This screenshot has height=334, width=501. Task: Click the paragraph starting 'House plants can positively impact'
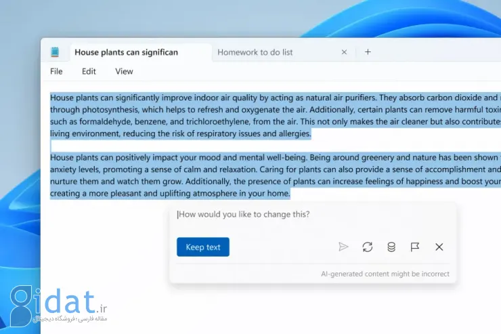276,175
